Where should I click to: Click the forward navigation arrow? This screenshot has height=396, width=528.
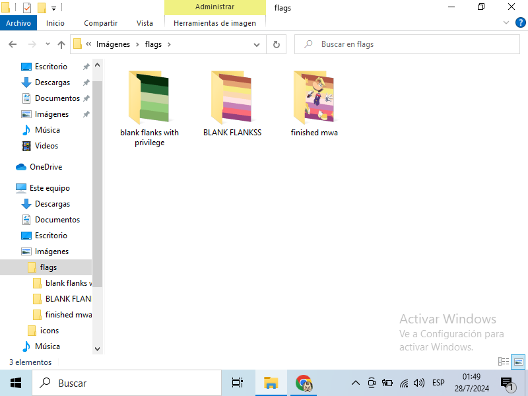(32, 44)
